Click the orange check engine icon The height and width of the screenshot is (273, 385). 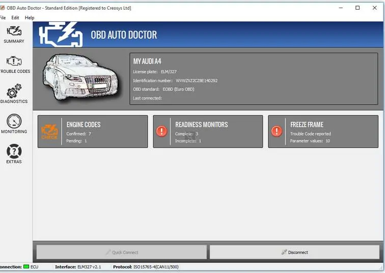49,131
